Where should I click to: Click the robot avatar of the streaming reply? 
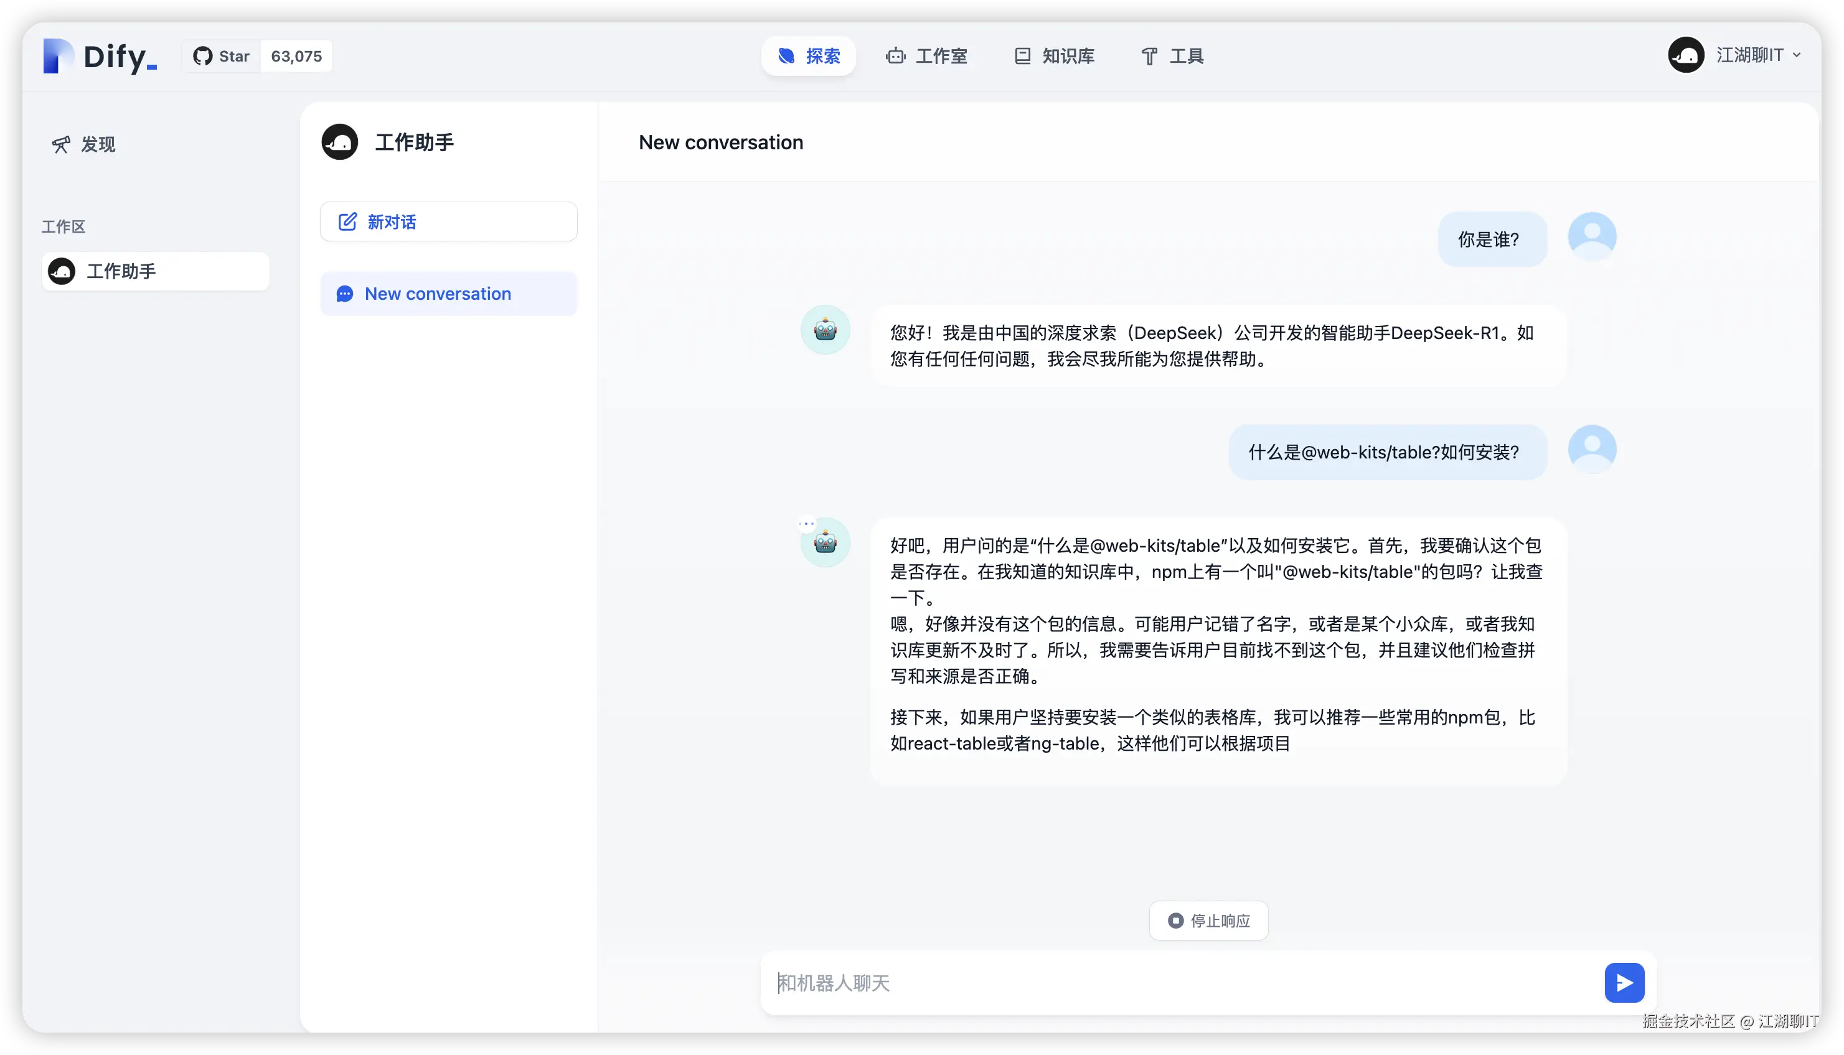click(826, 542)
